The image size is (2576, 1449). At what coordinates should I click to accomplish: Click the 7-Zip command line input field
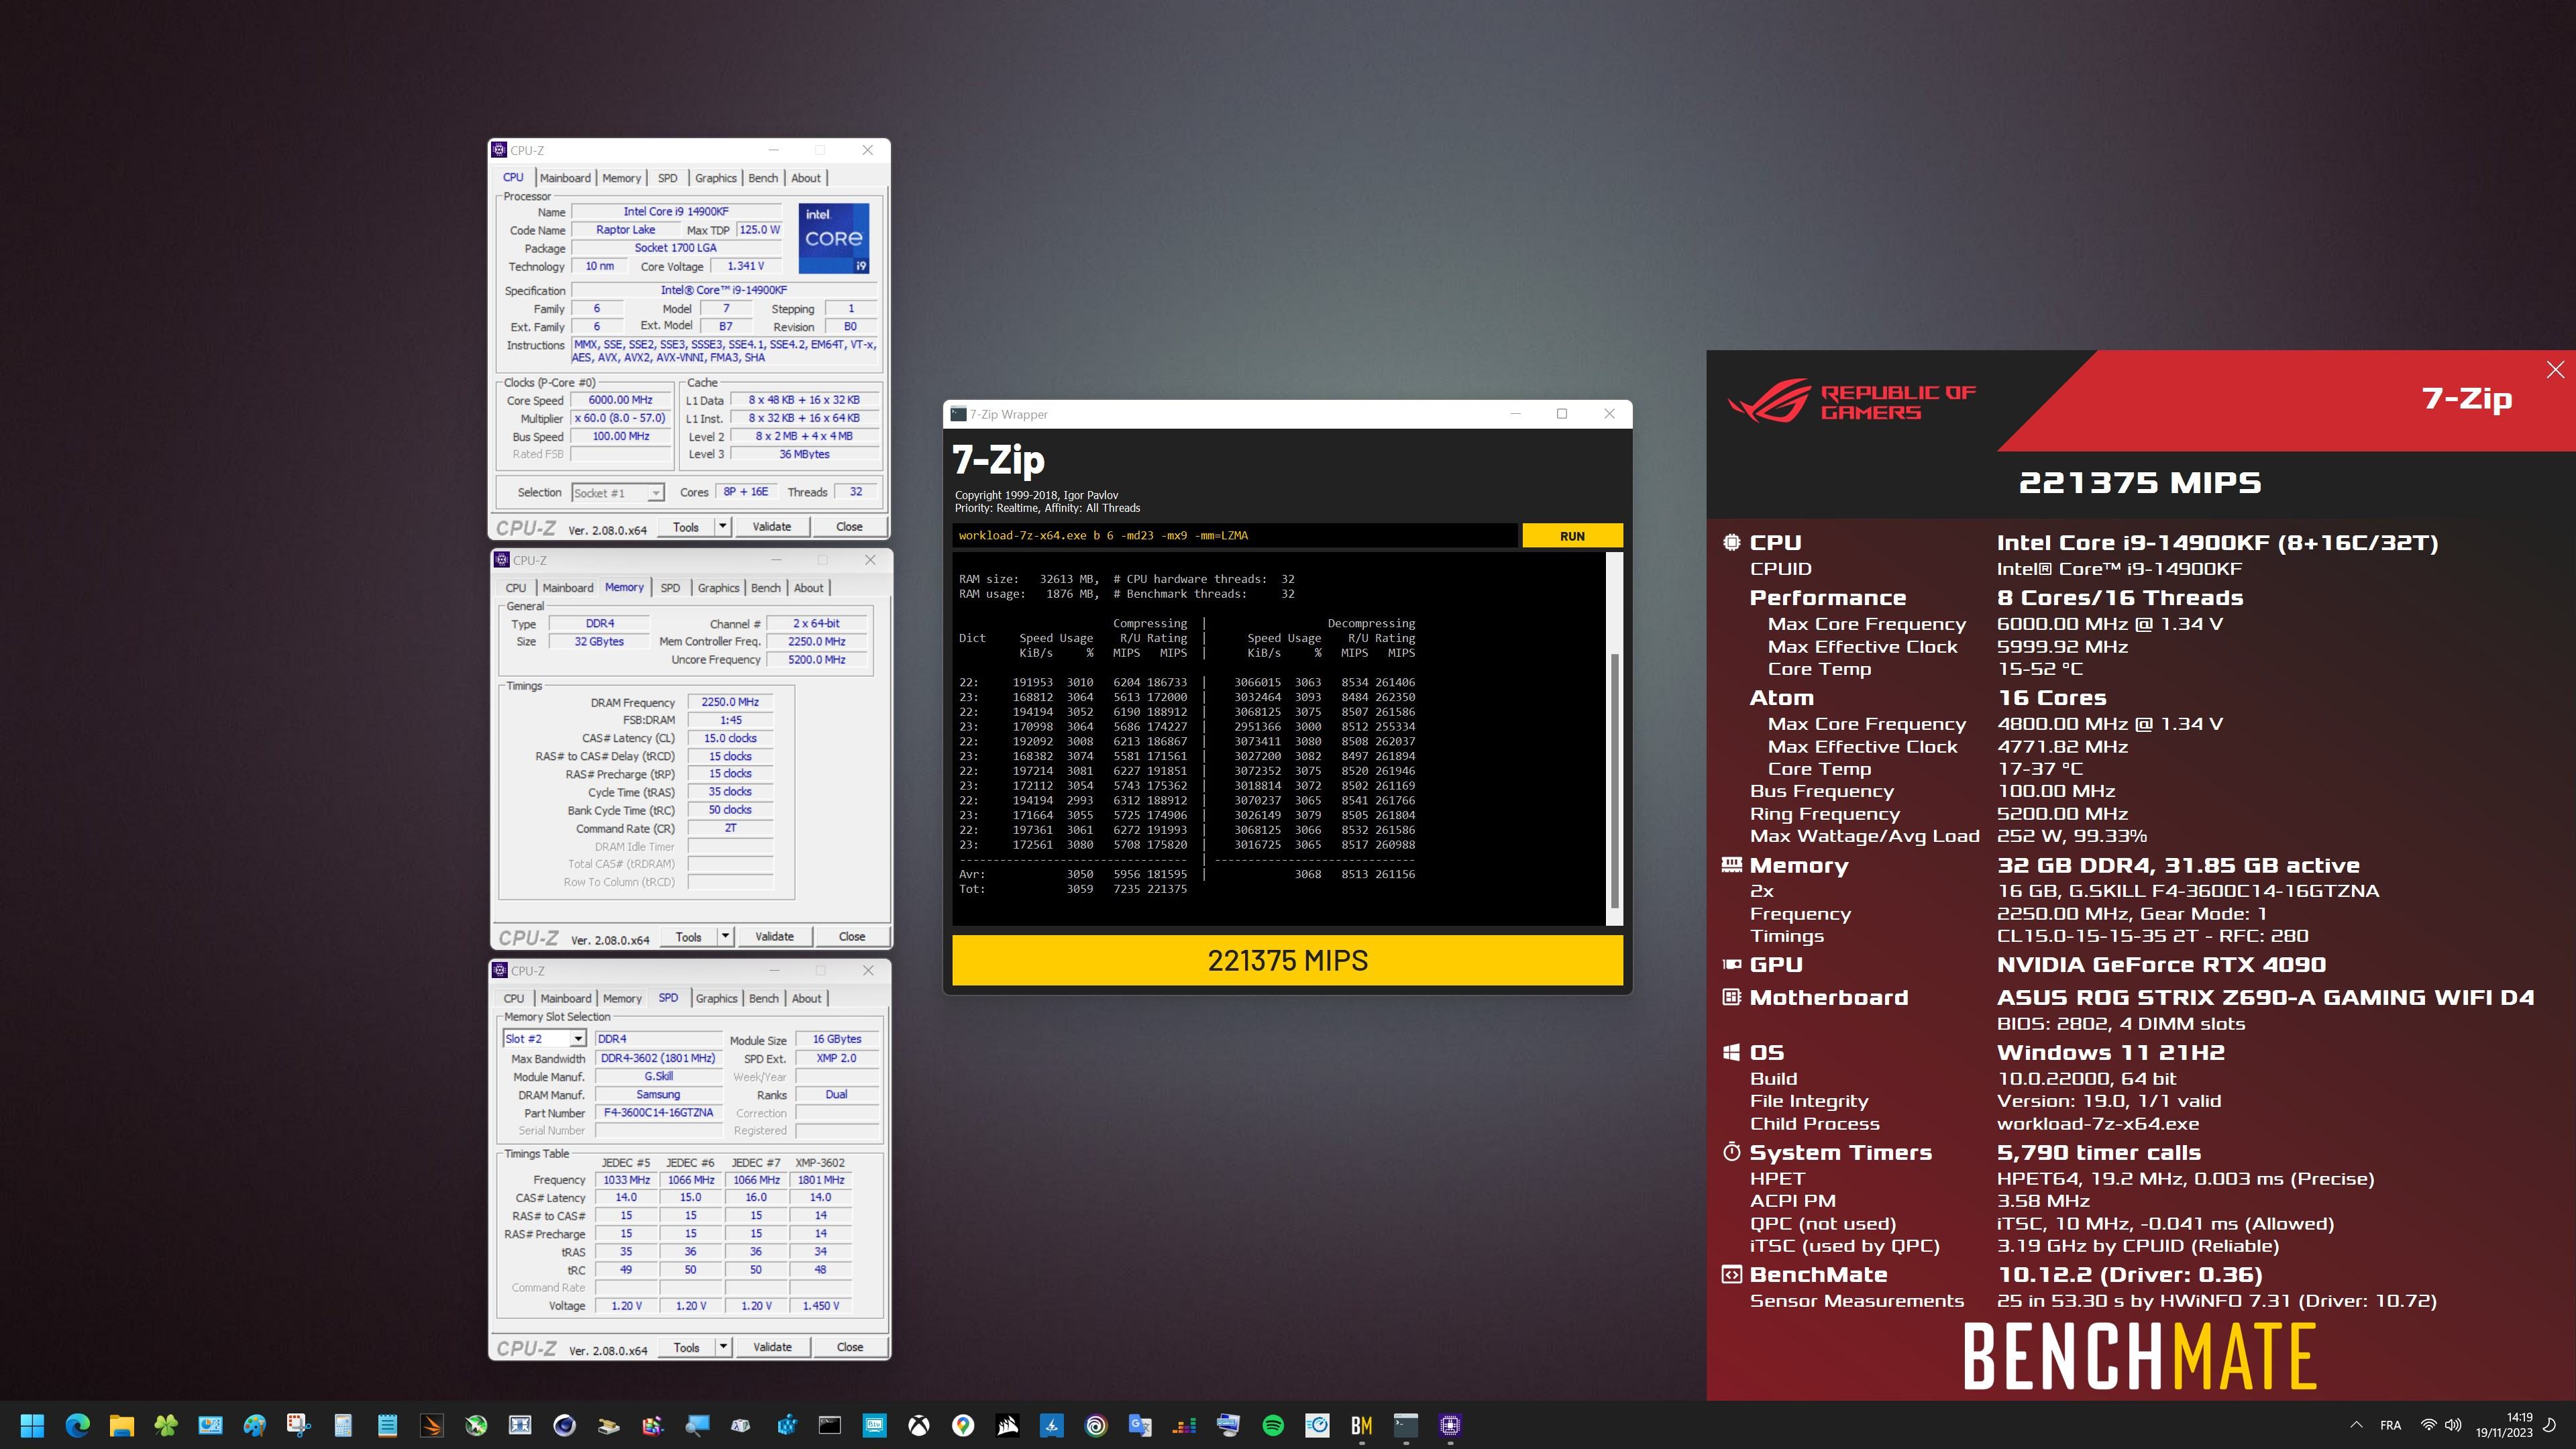[x=1234, y=536]
